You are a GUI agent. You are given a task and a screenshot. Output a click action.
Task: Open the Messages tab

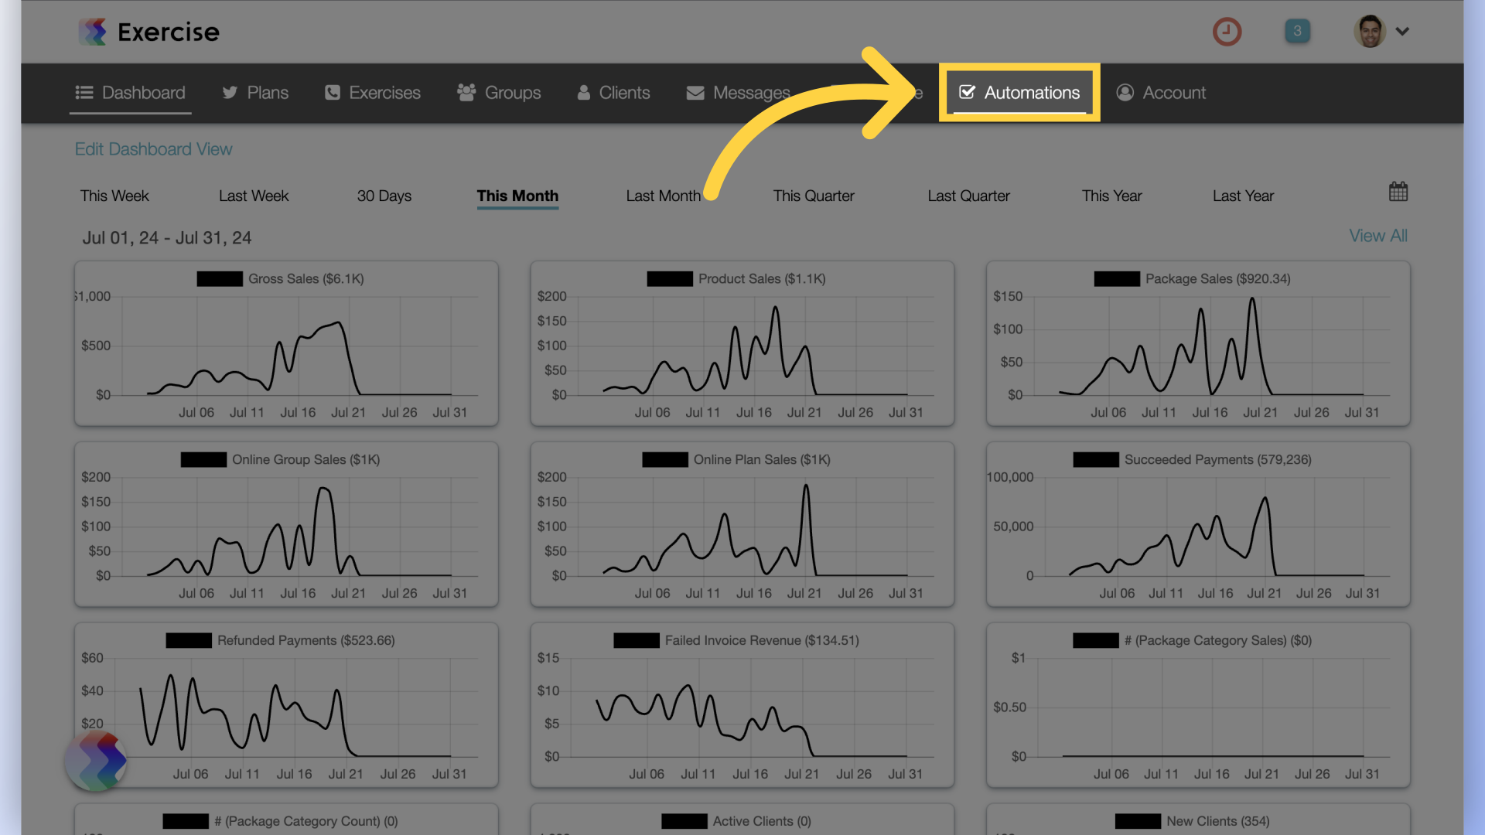tap(738, 93)
